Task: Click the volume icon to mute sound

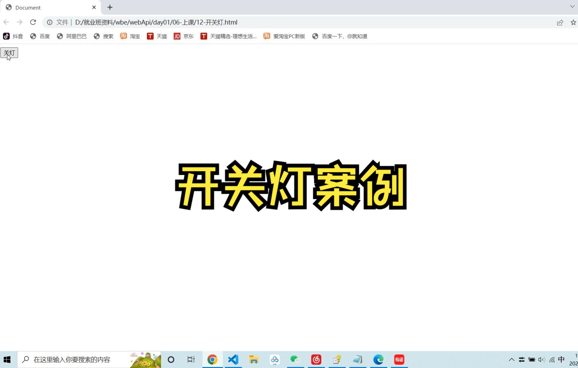Action: point(541,359)
